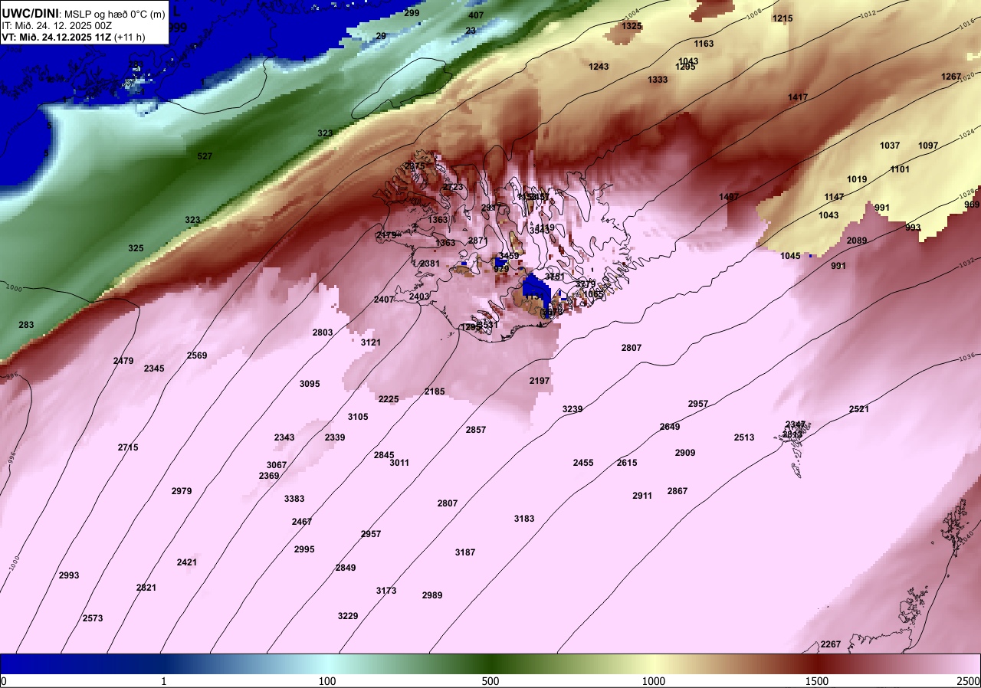Select the value 3229 on the map
The width and height of the screenshot is (981, 688).
click(x=348, y=616)
